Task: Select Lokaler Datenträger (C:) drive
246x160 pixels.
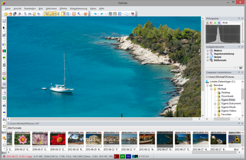Action: coord(223,81)
